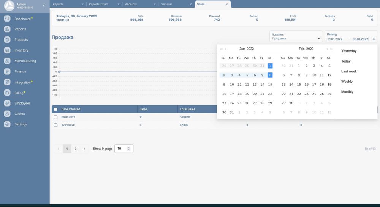Click the Receipts count 13
The width and height of the screenshot is (380, 207).
(x=333, y=20)
